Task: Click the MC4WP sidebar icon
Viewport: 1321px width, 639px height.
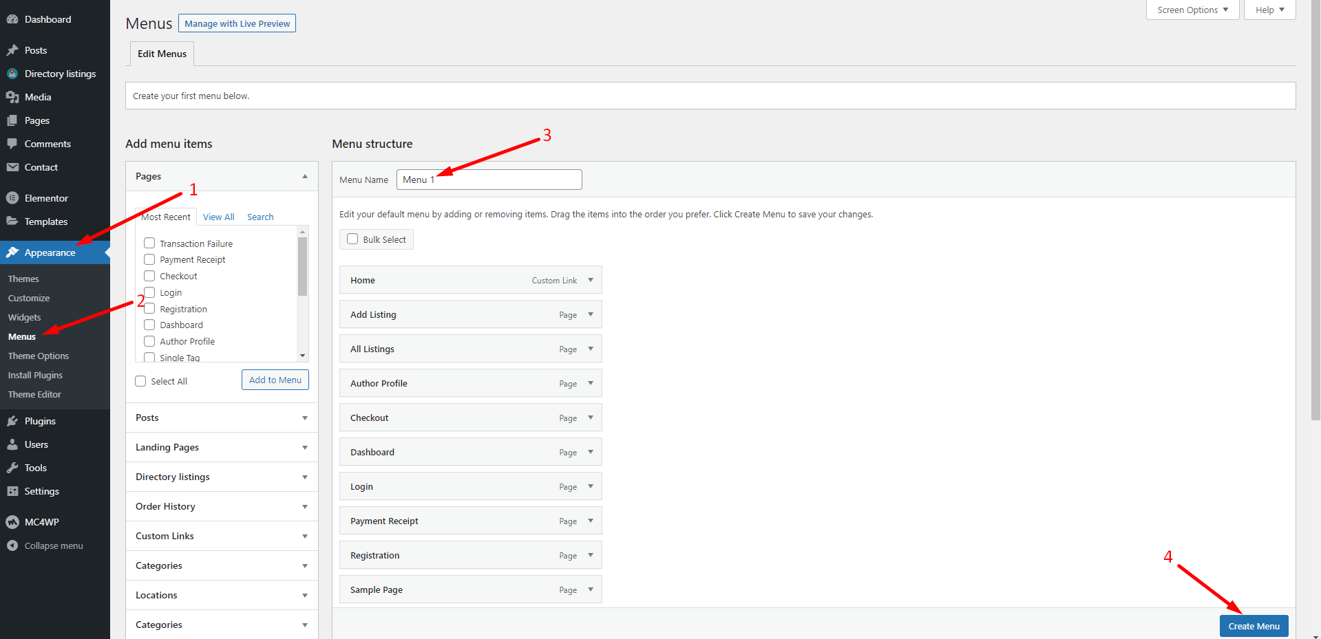Action: (13, 521)
